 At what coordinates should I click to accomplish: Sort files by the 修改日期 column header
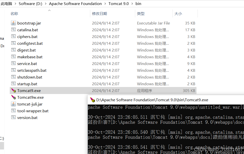tap(99, 14)
